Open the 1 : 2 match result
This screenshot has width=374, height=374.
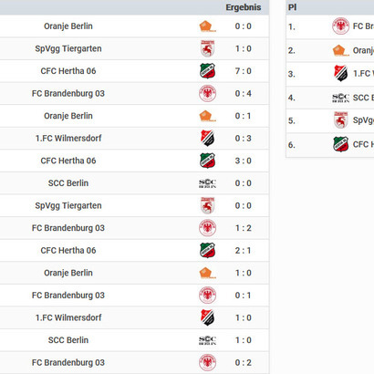(243, 228)
